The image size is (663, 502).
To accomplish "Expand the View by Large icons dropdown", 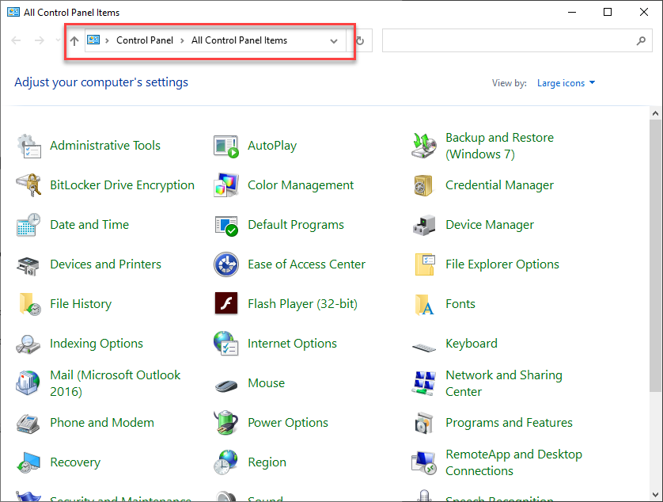I will [x=566, y=83].
